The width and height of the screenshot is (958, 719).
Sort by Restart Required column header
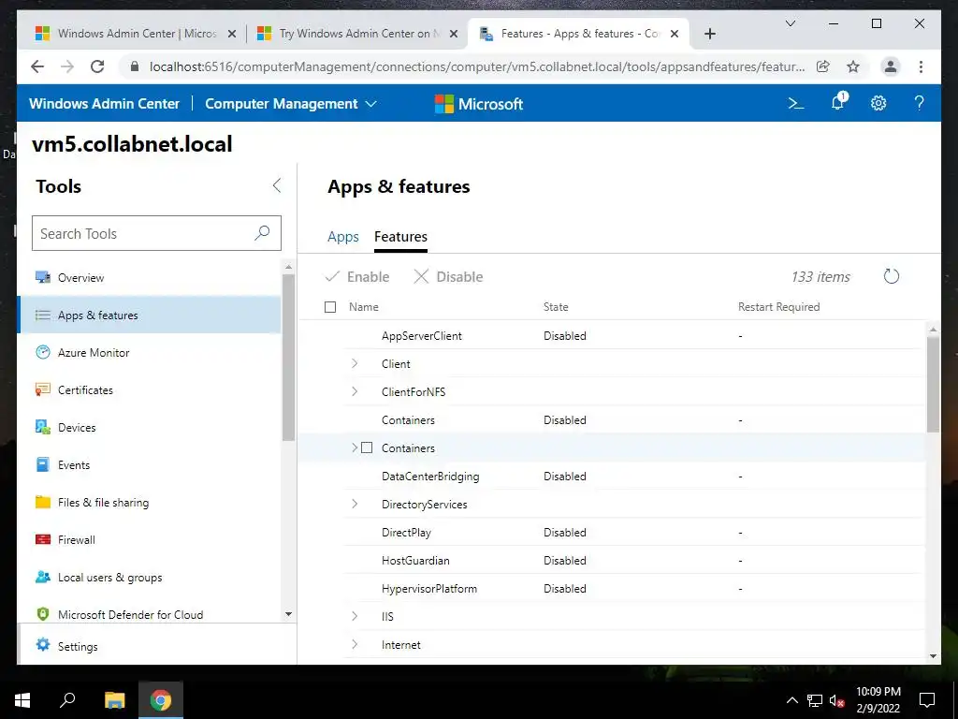tap(778, 307)
